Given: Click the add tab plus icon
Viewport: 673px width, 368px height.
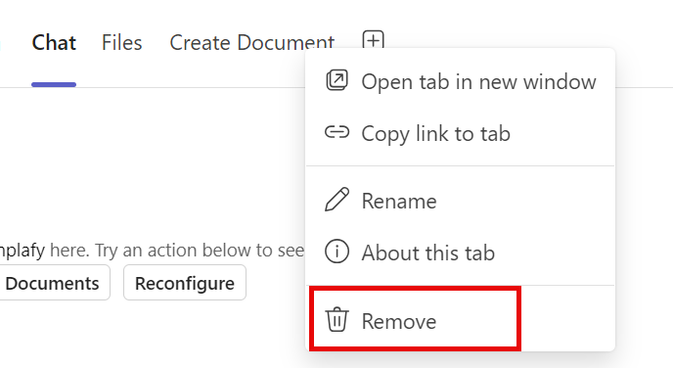Looking at the screenshot, I should click(x=373, y=39).
